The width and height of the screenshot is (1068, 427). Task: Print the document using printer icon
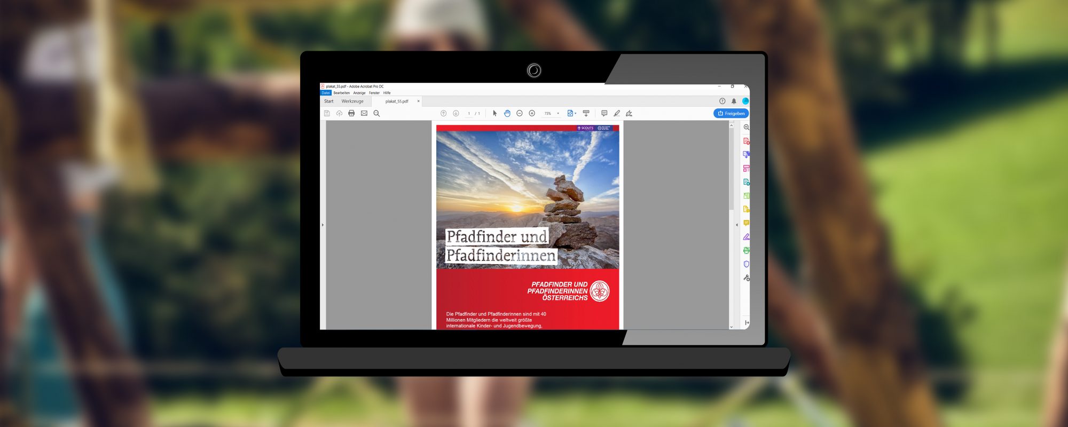click(351, 113)
